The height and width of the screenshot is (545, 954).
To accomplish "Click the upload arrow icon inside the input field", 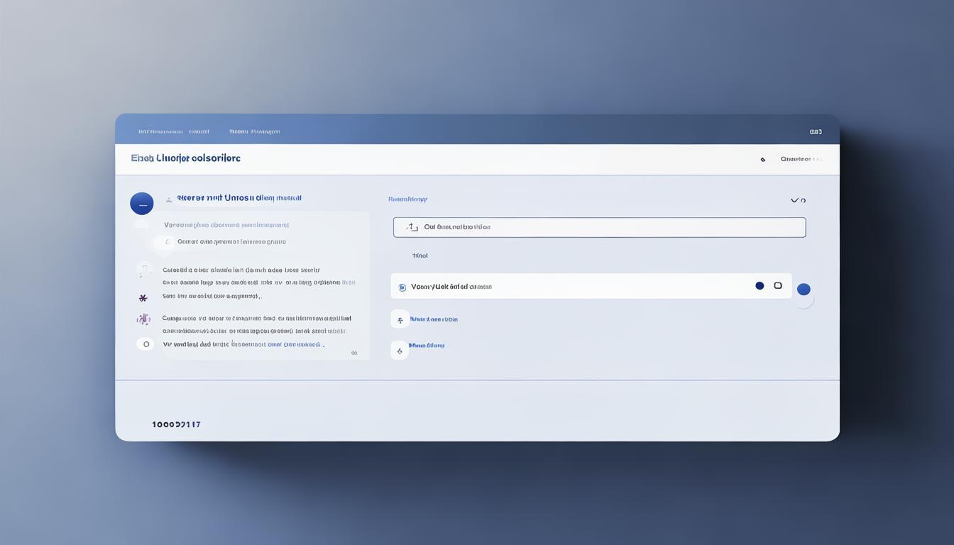I will [x=412, y=227].
